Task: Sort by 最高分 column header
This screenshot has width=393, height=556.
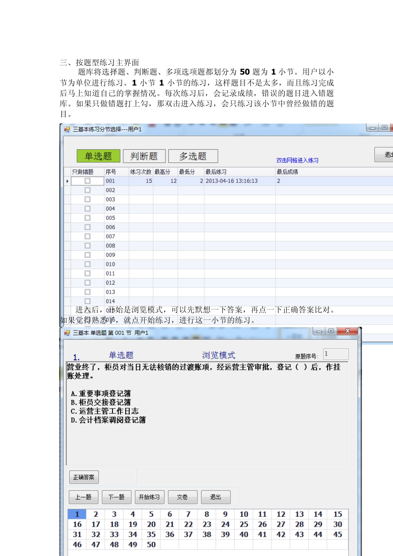Action: coord(165,172)
